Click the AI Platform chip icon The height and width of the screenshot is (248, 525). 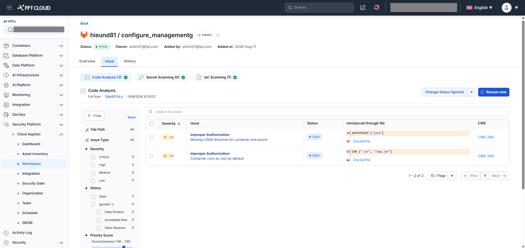coord(6,85)
